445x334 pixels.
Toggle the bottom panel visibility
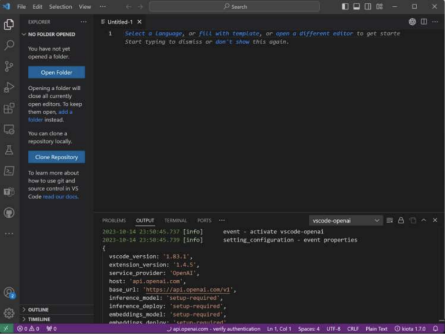point(356,6)
